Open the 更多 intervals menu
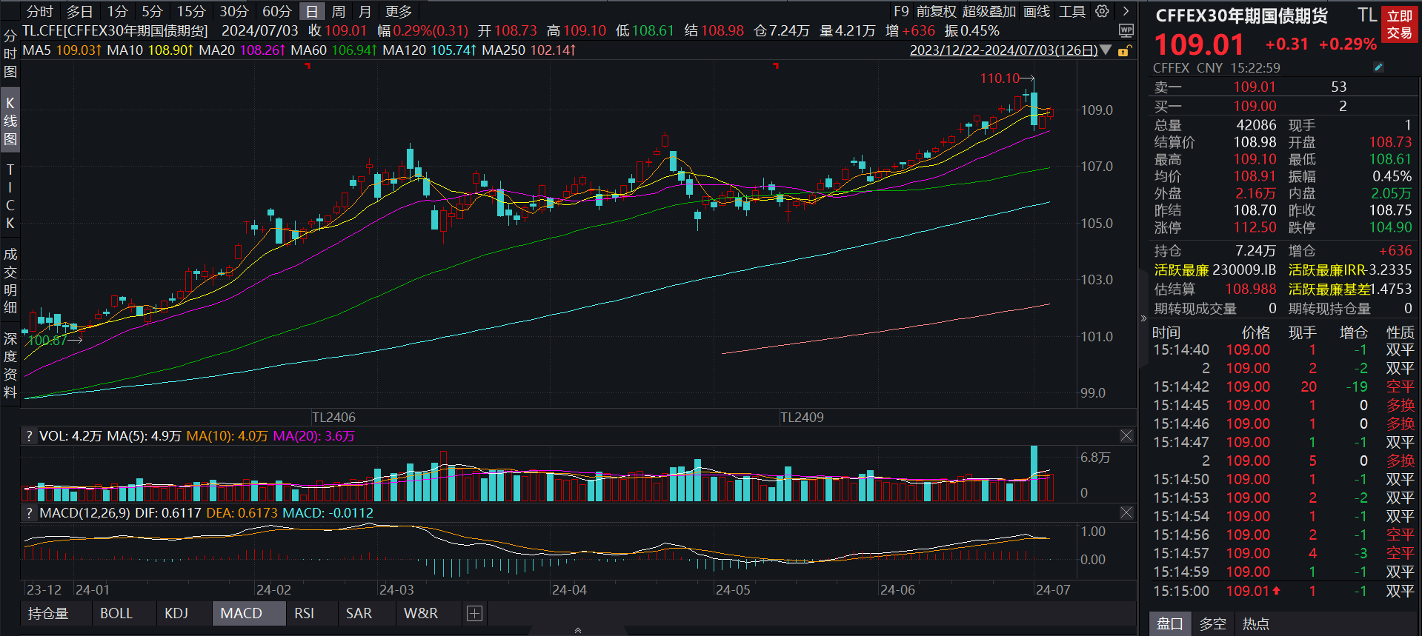 pos(399,11)
